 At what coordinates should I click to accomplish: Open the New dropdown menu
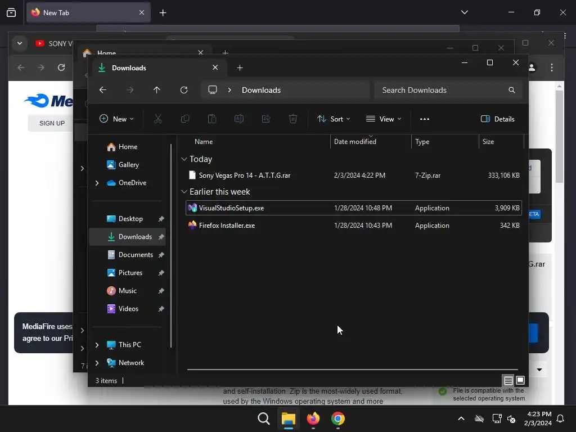[x=117, y=119]
